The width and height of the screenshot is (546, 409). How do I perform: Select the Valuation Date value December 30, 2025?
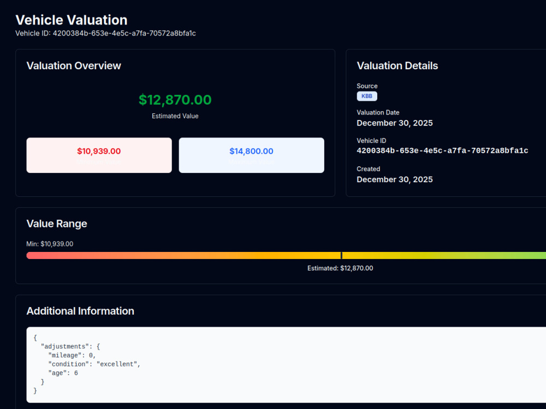point(395,123)
